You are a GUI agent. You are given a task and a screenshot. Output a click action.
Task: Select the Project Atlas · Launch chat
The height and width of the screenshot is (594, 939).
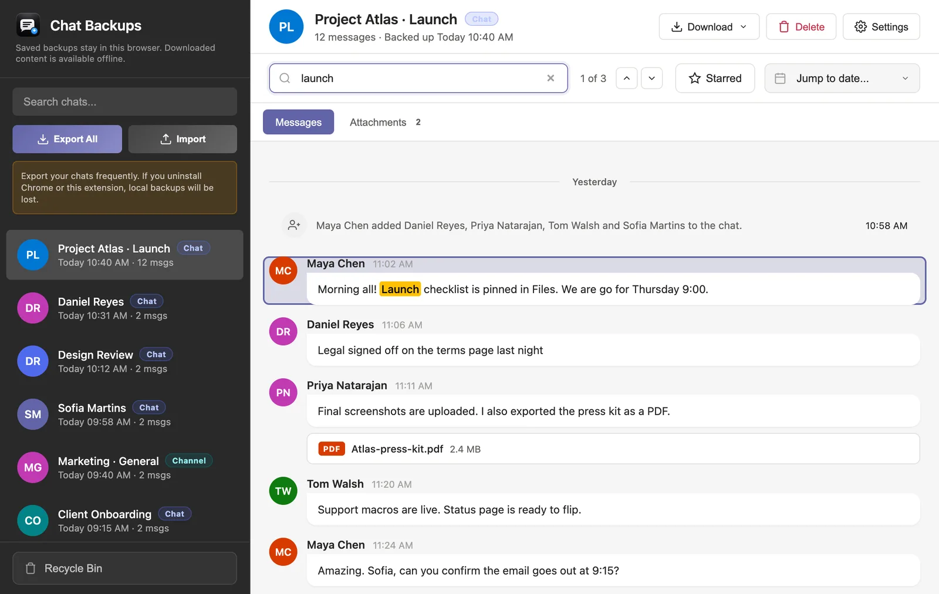[x=125, y=255]
